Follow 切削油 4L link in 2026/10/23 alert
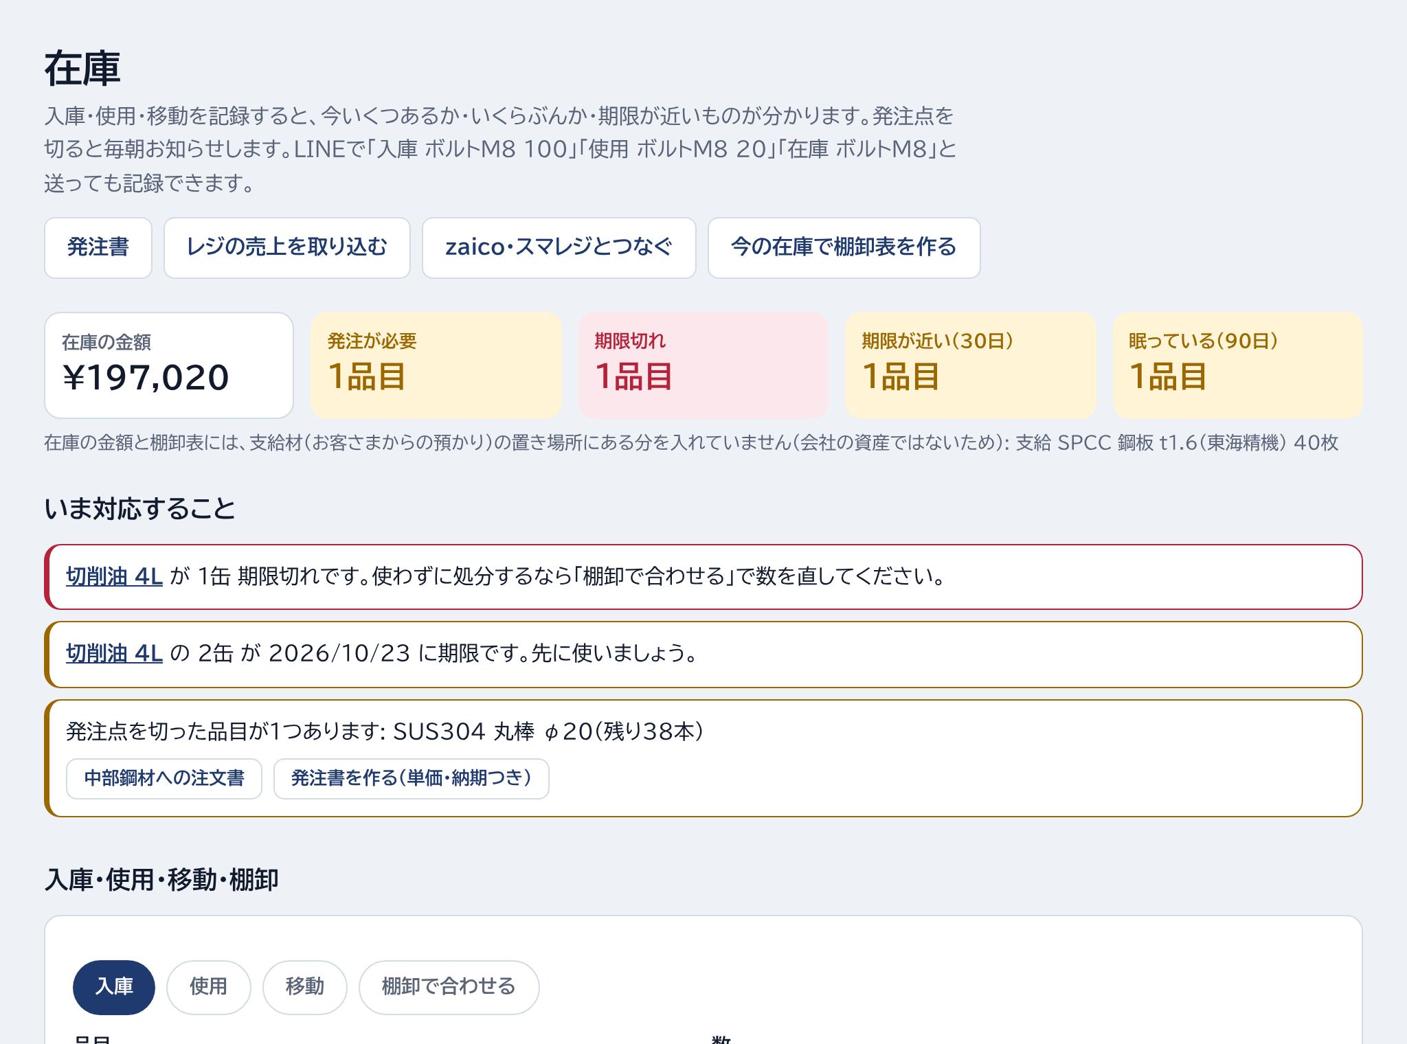The height and width of the screenshot is (1044, 1407). click(x=114, y=653)
